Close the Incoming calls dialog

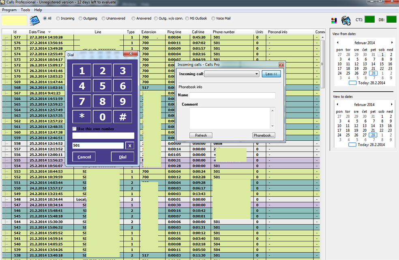(281, 65)
